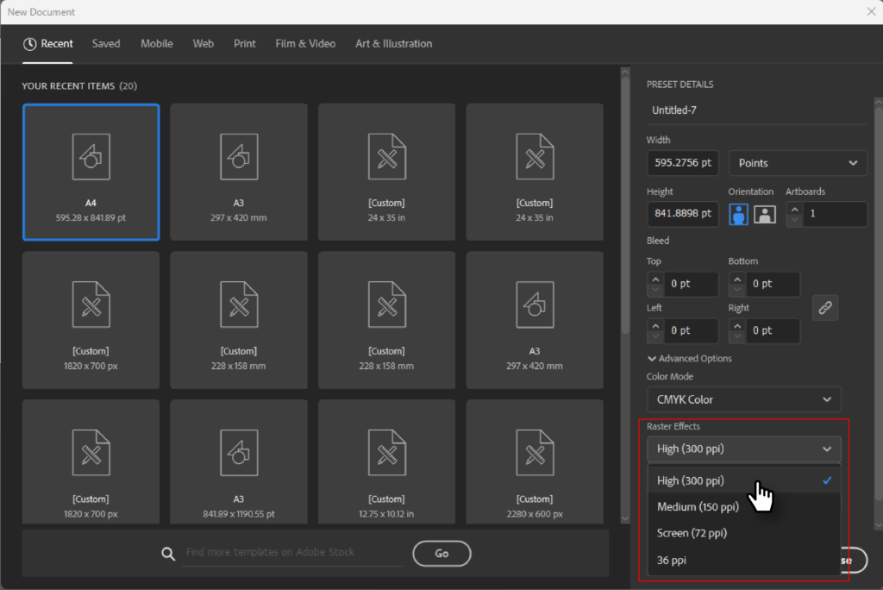Close the New Document dialog

871,12
